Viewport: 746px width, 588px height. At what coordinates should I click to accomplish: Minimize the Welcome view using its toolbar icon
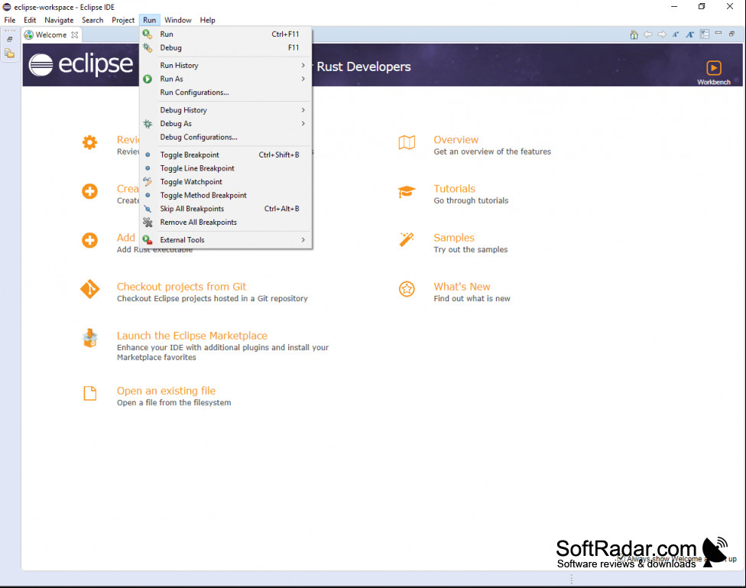pos(718,34)
